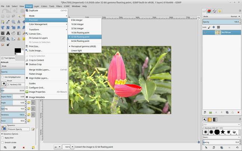Open the px unit dropdown

click(57, 147)
